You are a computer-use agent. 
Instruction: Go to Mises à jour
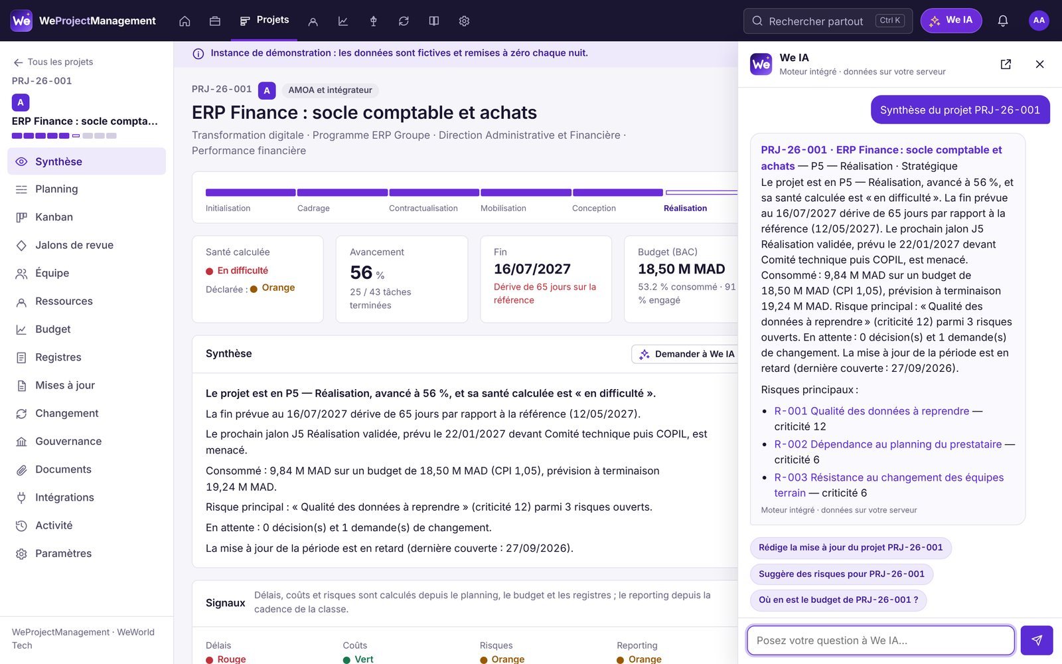[86, 385]
